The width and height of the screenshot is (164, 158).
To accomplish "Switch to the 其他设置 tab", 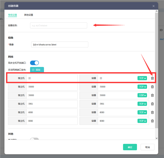I will point(28,15).
